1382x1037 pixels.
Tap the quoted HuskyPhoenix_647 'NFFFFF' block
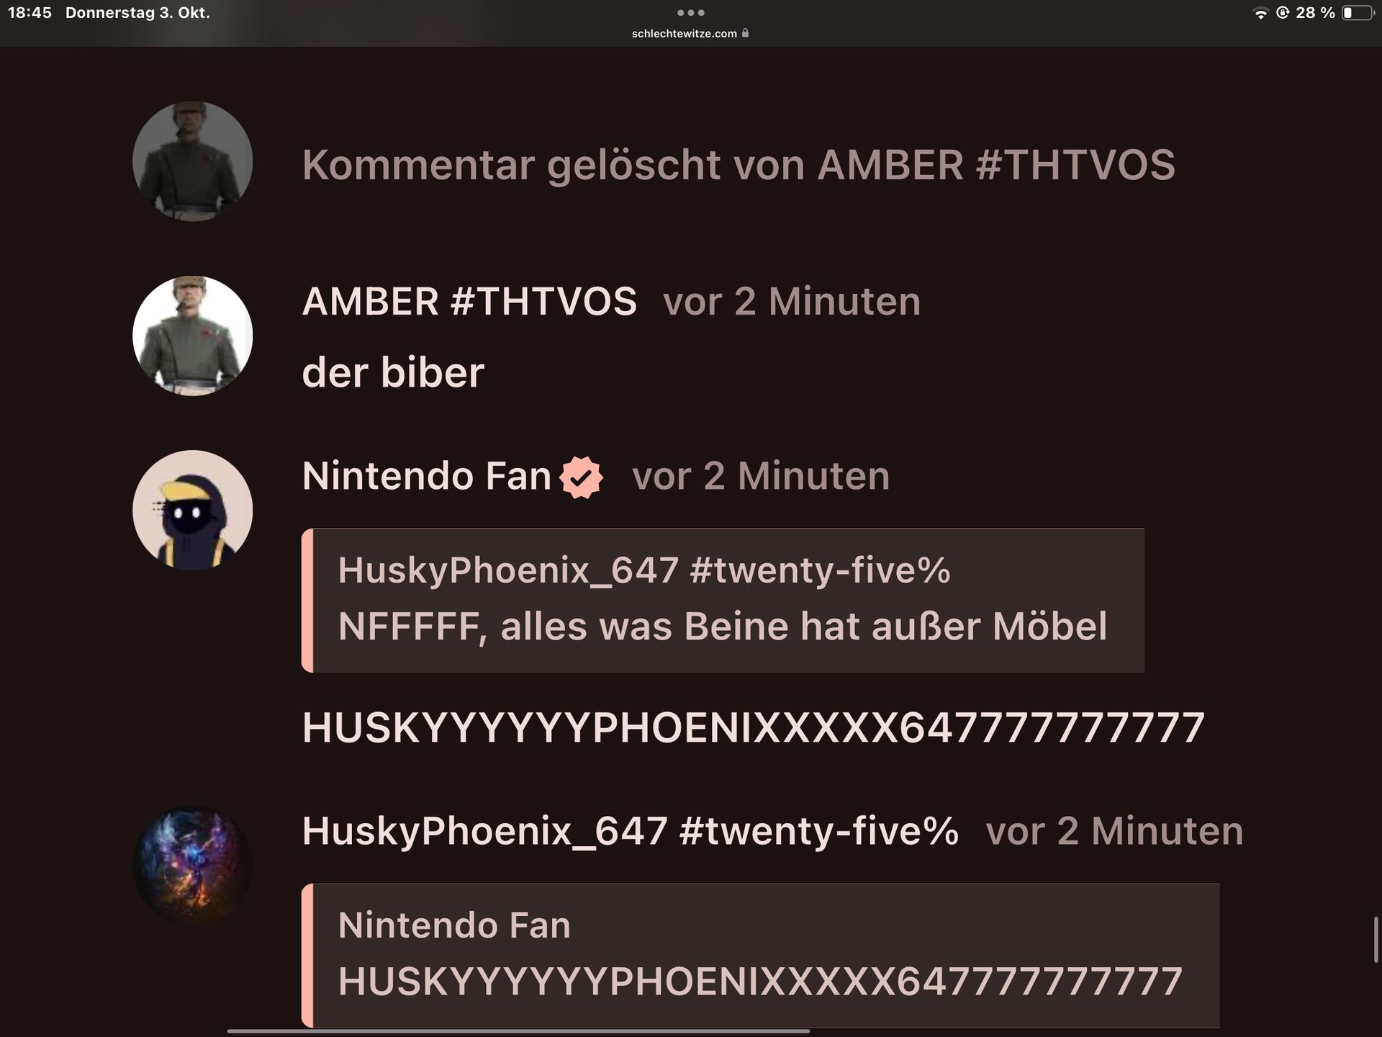point(723,601)
